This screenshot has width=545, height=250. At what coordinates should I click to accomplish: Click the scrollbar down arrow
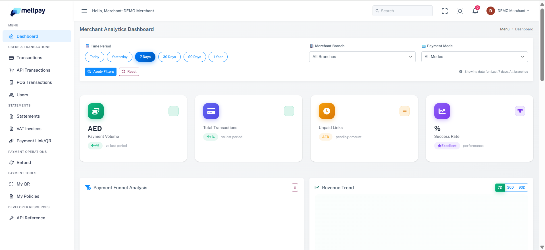click(x=542, y=247)
